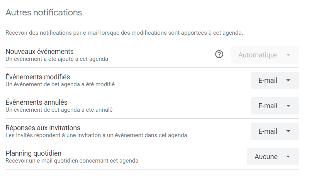
Task: Click the dropdown arrow in the Réponses aux invitations row
Action: [x=288, y=131]
